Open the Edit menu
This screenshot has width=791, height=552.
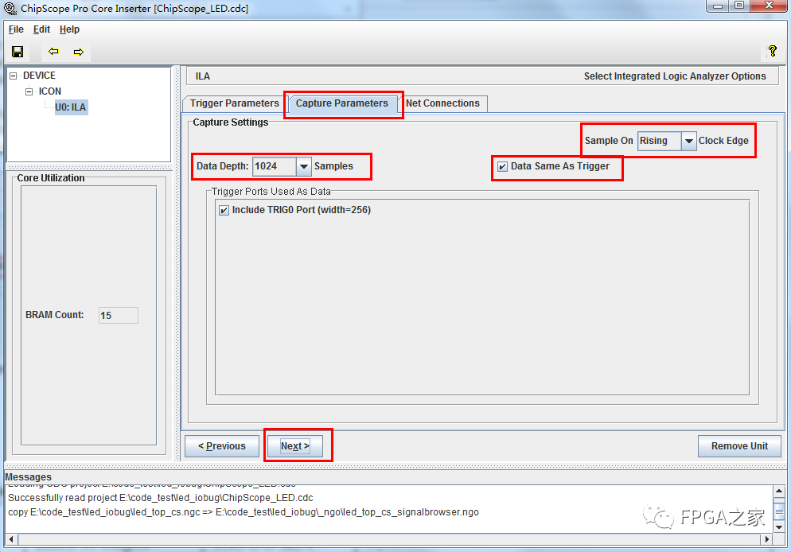(41, 29)
